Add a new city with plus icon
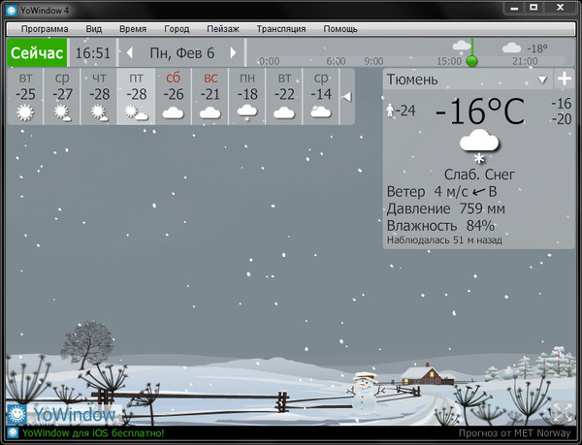 point(564,79)
